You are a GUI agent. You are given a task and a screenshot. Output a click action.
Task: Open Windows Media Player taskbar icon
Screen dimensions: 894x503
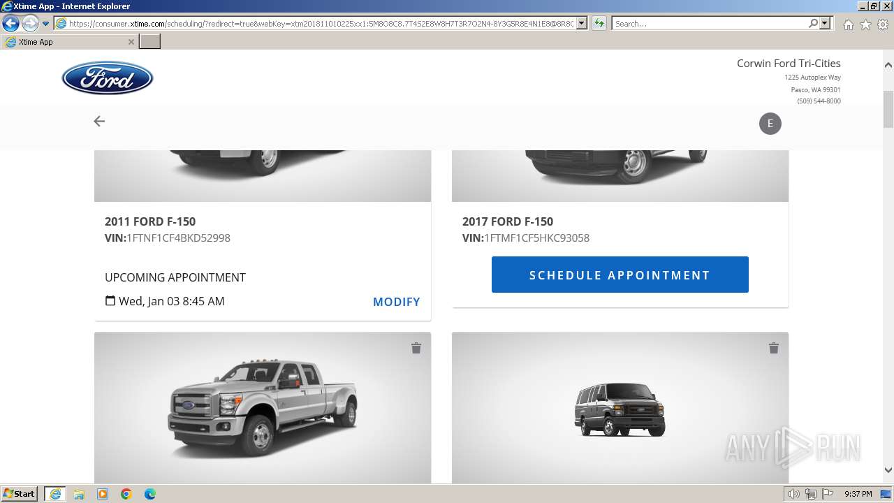point(103,494)
